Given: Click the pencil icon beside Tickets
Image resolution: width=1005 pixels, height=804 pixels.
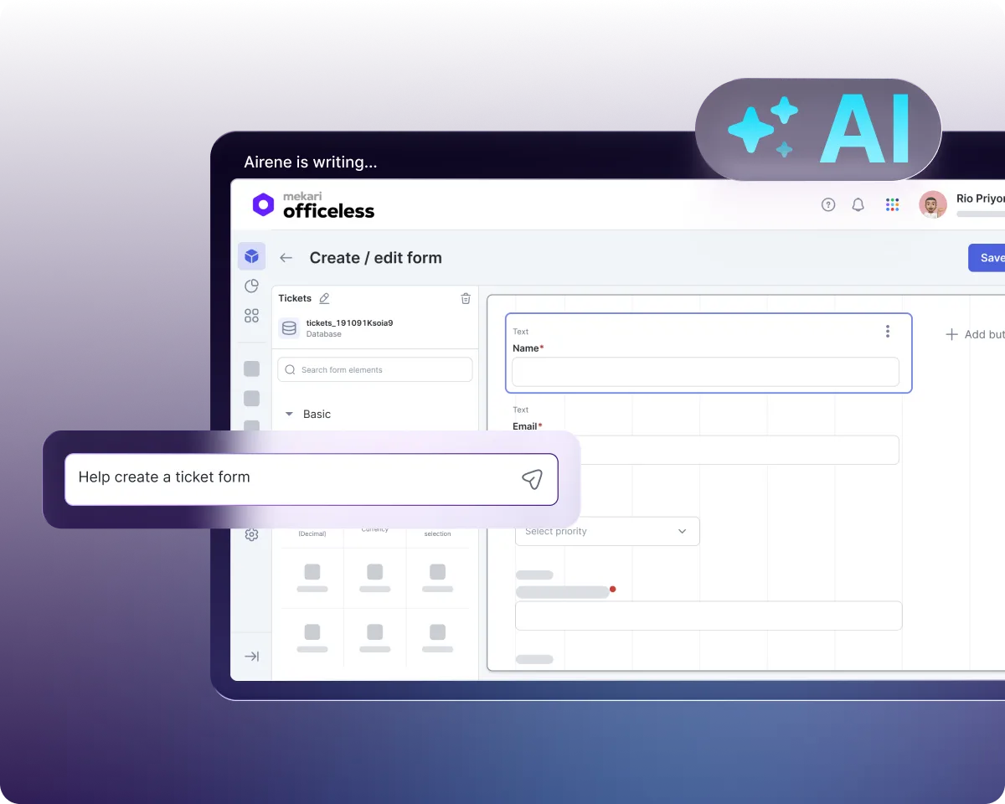Looking at the screenshot, I should tap(325, 298).
